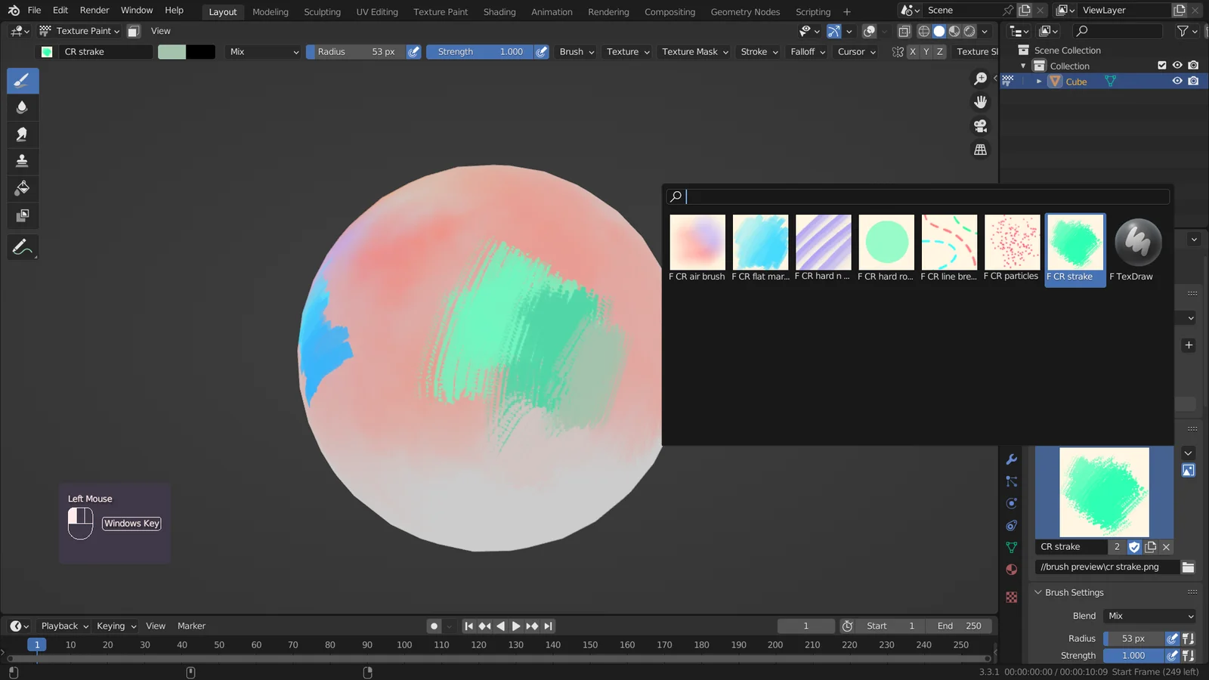Select the Soften blur tool
The height and width of the screenshot is (680, 1209).
(22, 107)
